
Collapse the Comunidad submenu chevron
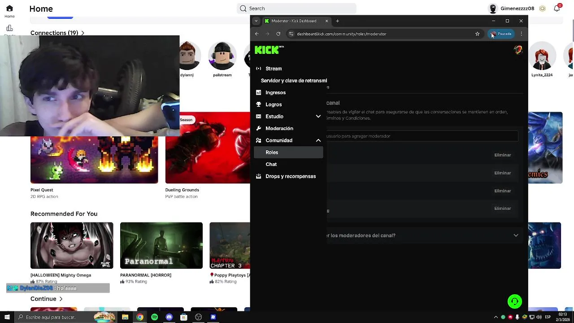(318, 140)
